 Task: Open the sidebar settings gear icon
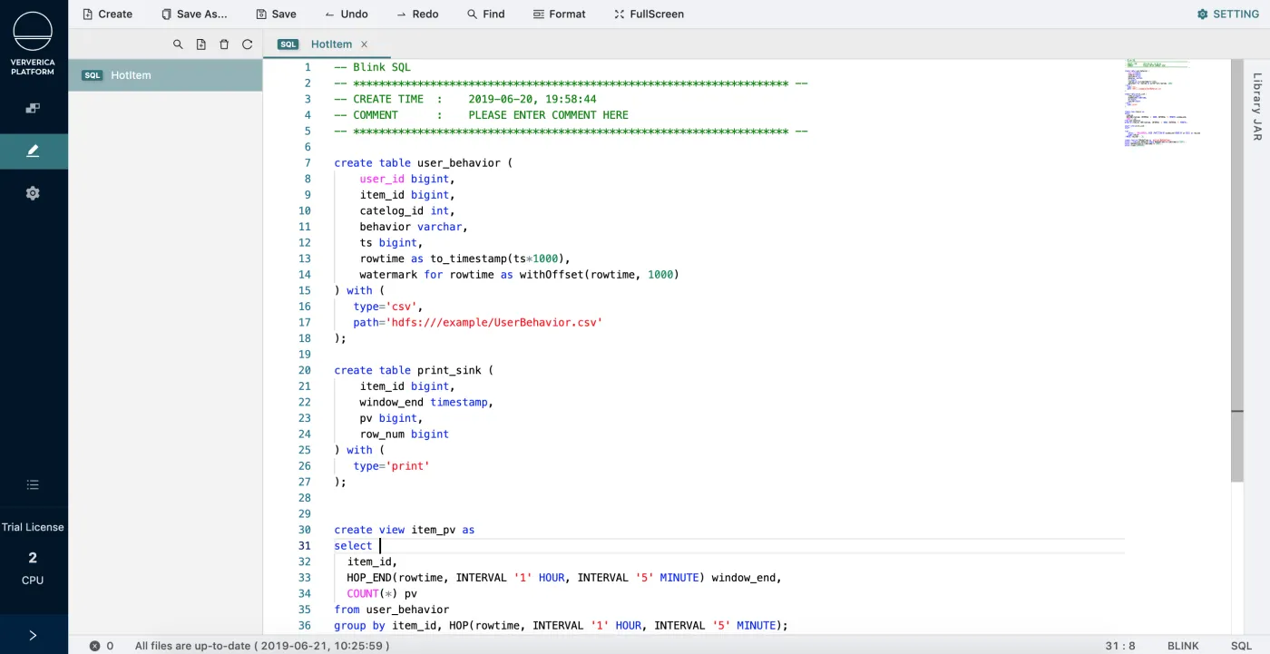pyautogui.click(x=34, y=193)
